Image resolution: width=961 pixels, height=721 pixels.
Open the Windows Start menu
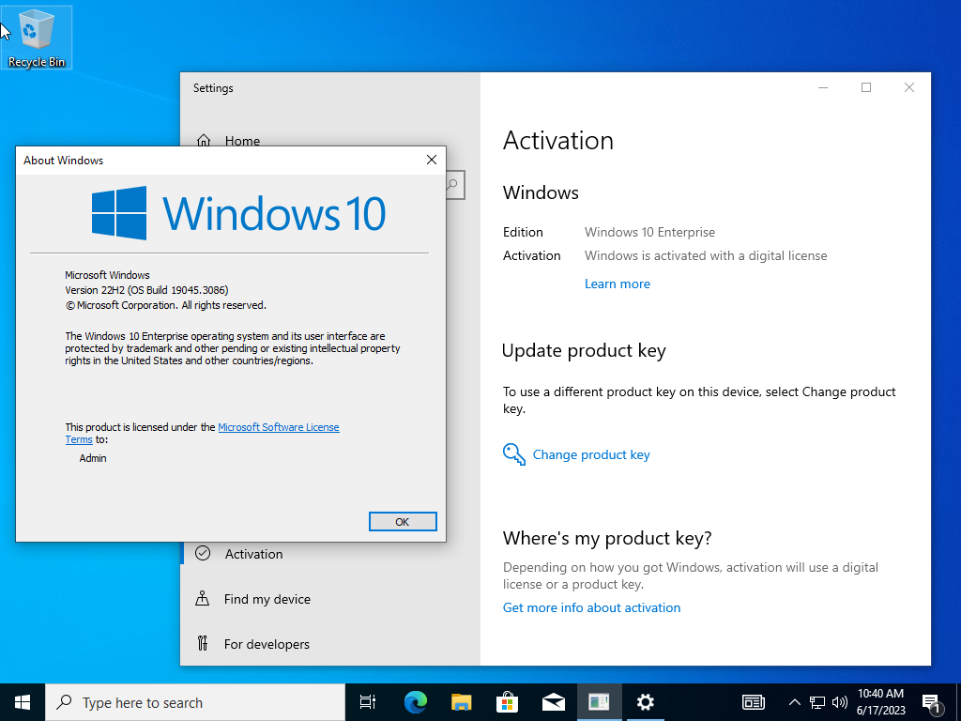click(x=23, y=702)
